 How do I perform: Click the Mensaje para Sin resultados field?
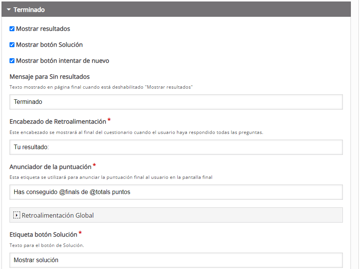(176, 102)
